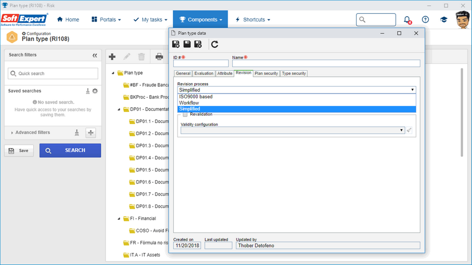Screen dimensions: 472x265
Task: Select the COSO - Avoid tree item
Action: click(149, 231)
